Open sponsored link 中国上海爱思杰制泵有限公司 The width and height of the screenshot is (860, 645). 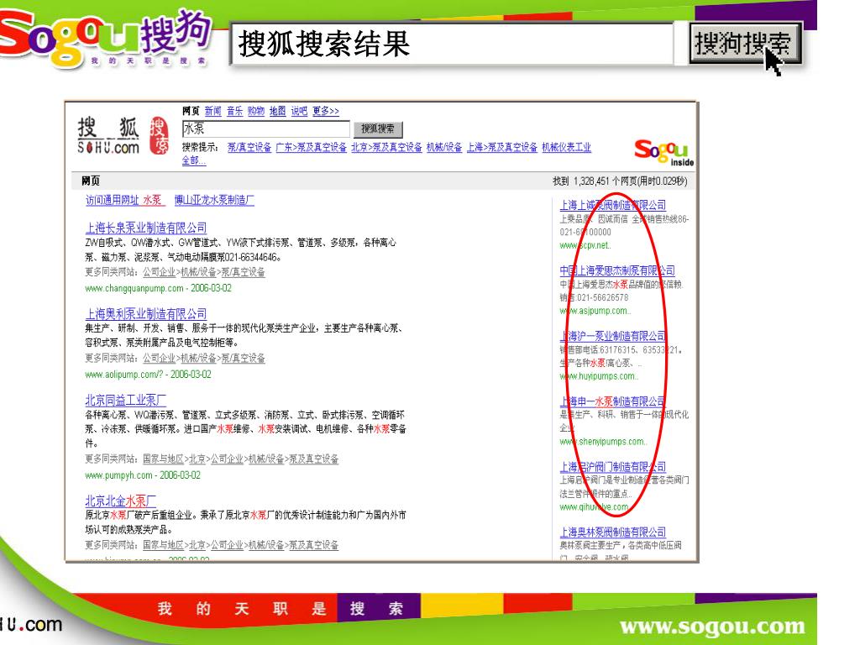coord(617,270)
